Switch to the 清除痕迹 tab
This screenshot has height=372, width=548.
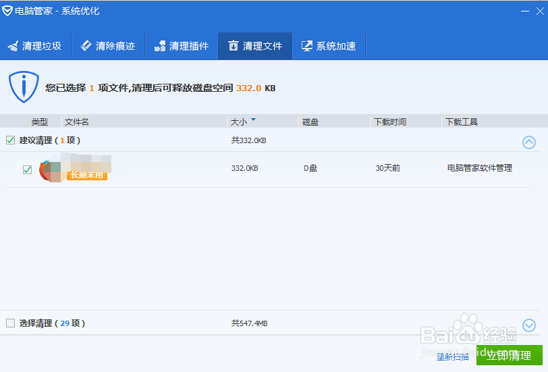pos(109,46)
